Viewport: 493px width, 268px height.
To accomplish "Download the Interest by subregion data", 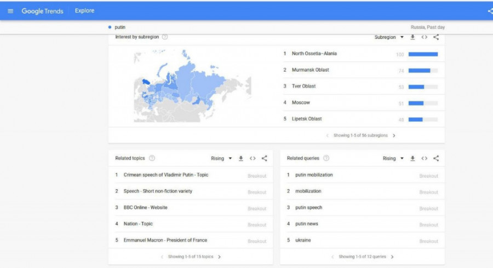I will tap(412, 37).
